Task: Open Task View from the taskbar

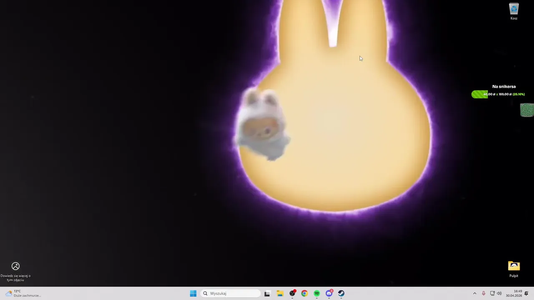Action: [x=267, y=293]
